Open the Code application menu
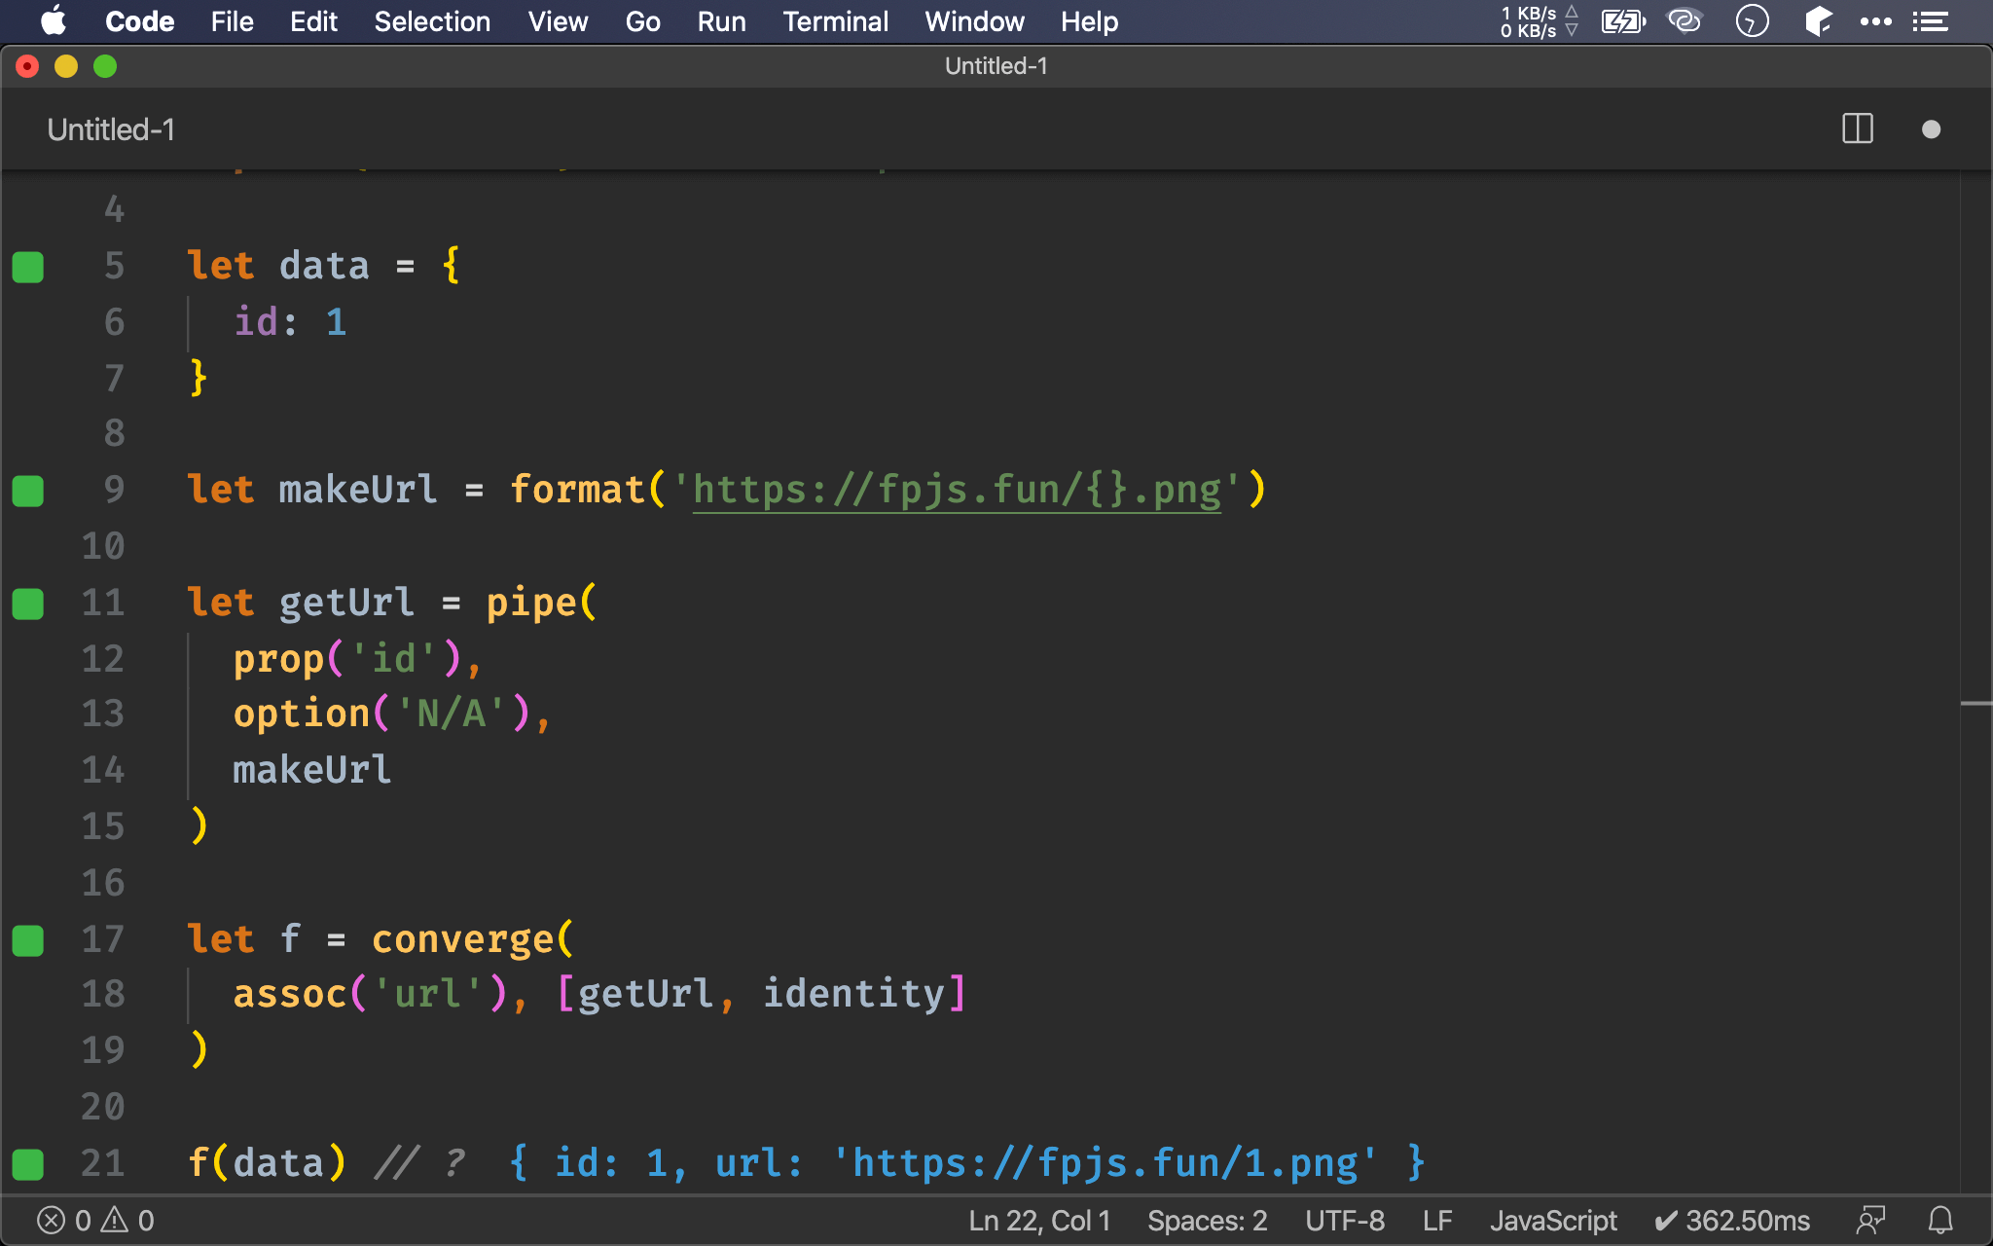1993x1246 pixels. [x=139, y=21]
